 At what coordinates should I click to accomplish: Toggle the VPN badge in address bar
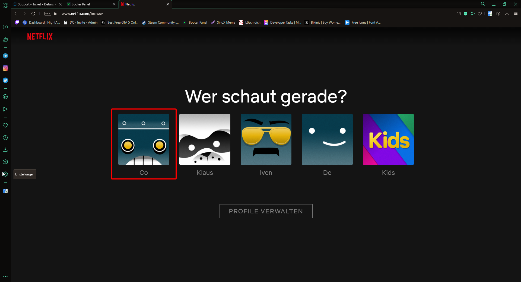click(x=48, y=14)
